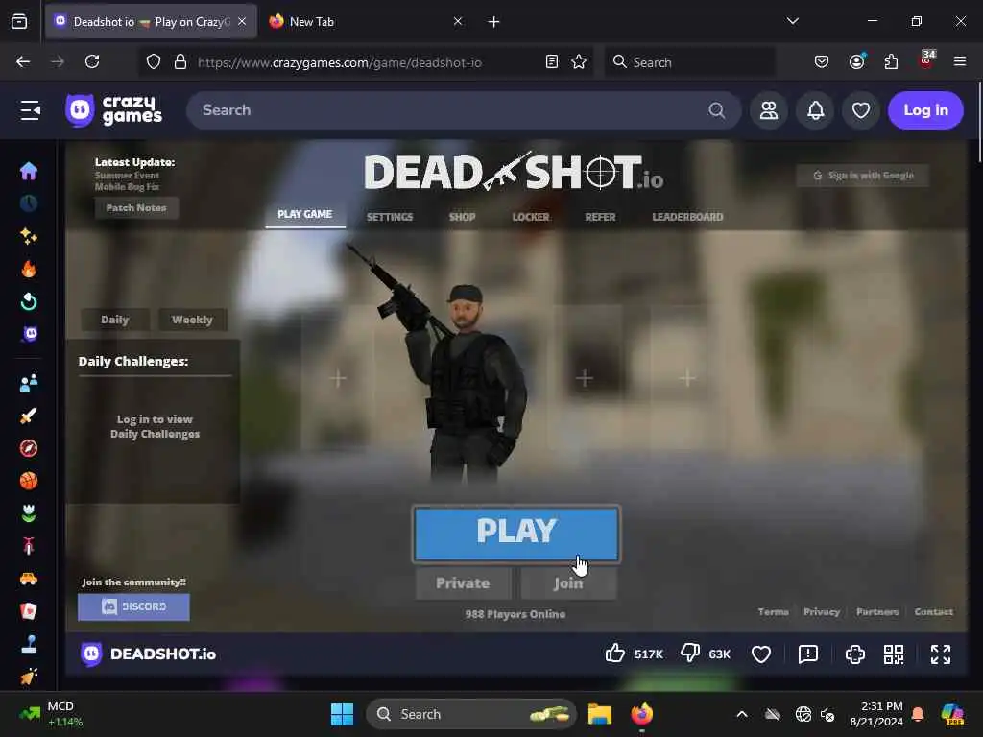Open File Explorer from the taskbar
Image resolution: width=983 pixels, height=737 pixels.
click(x=599, y=714)
